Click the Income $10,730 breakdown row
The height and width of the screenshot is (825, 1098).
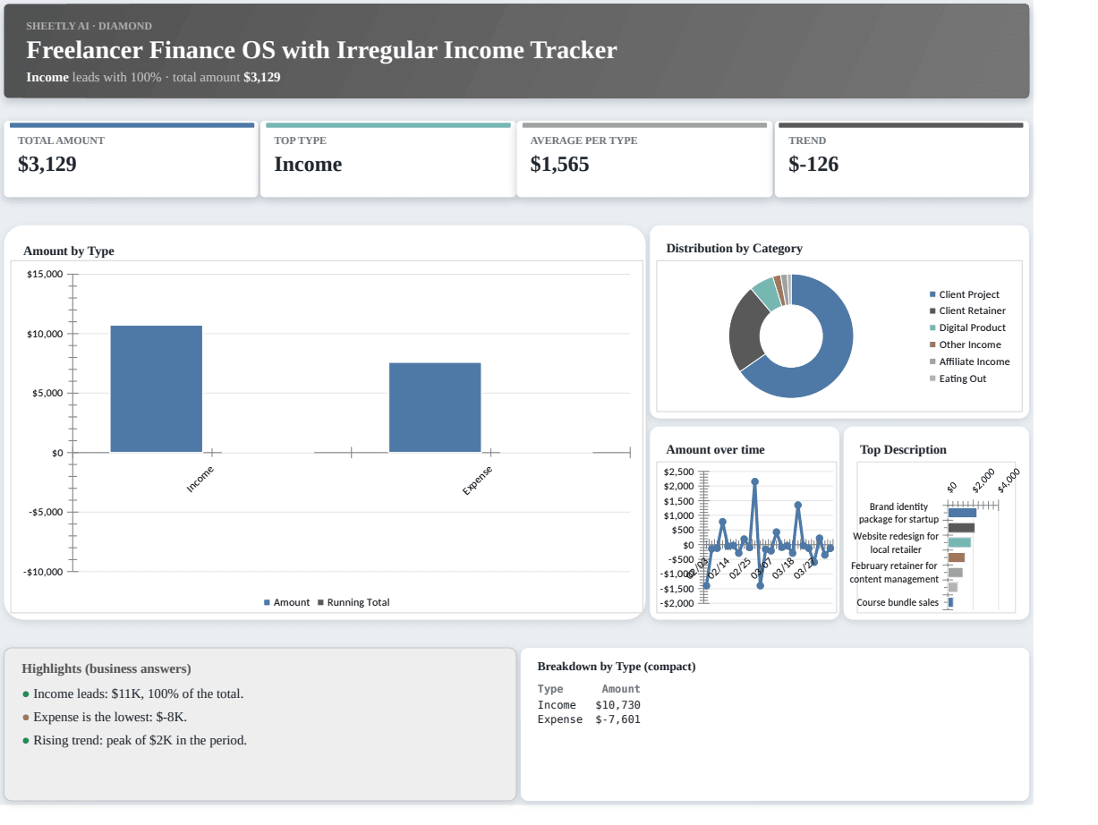589,705
